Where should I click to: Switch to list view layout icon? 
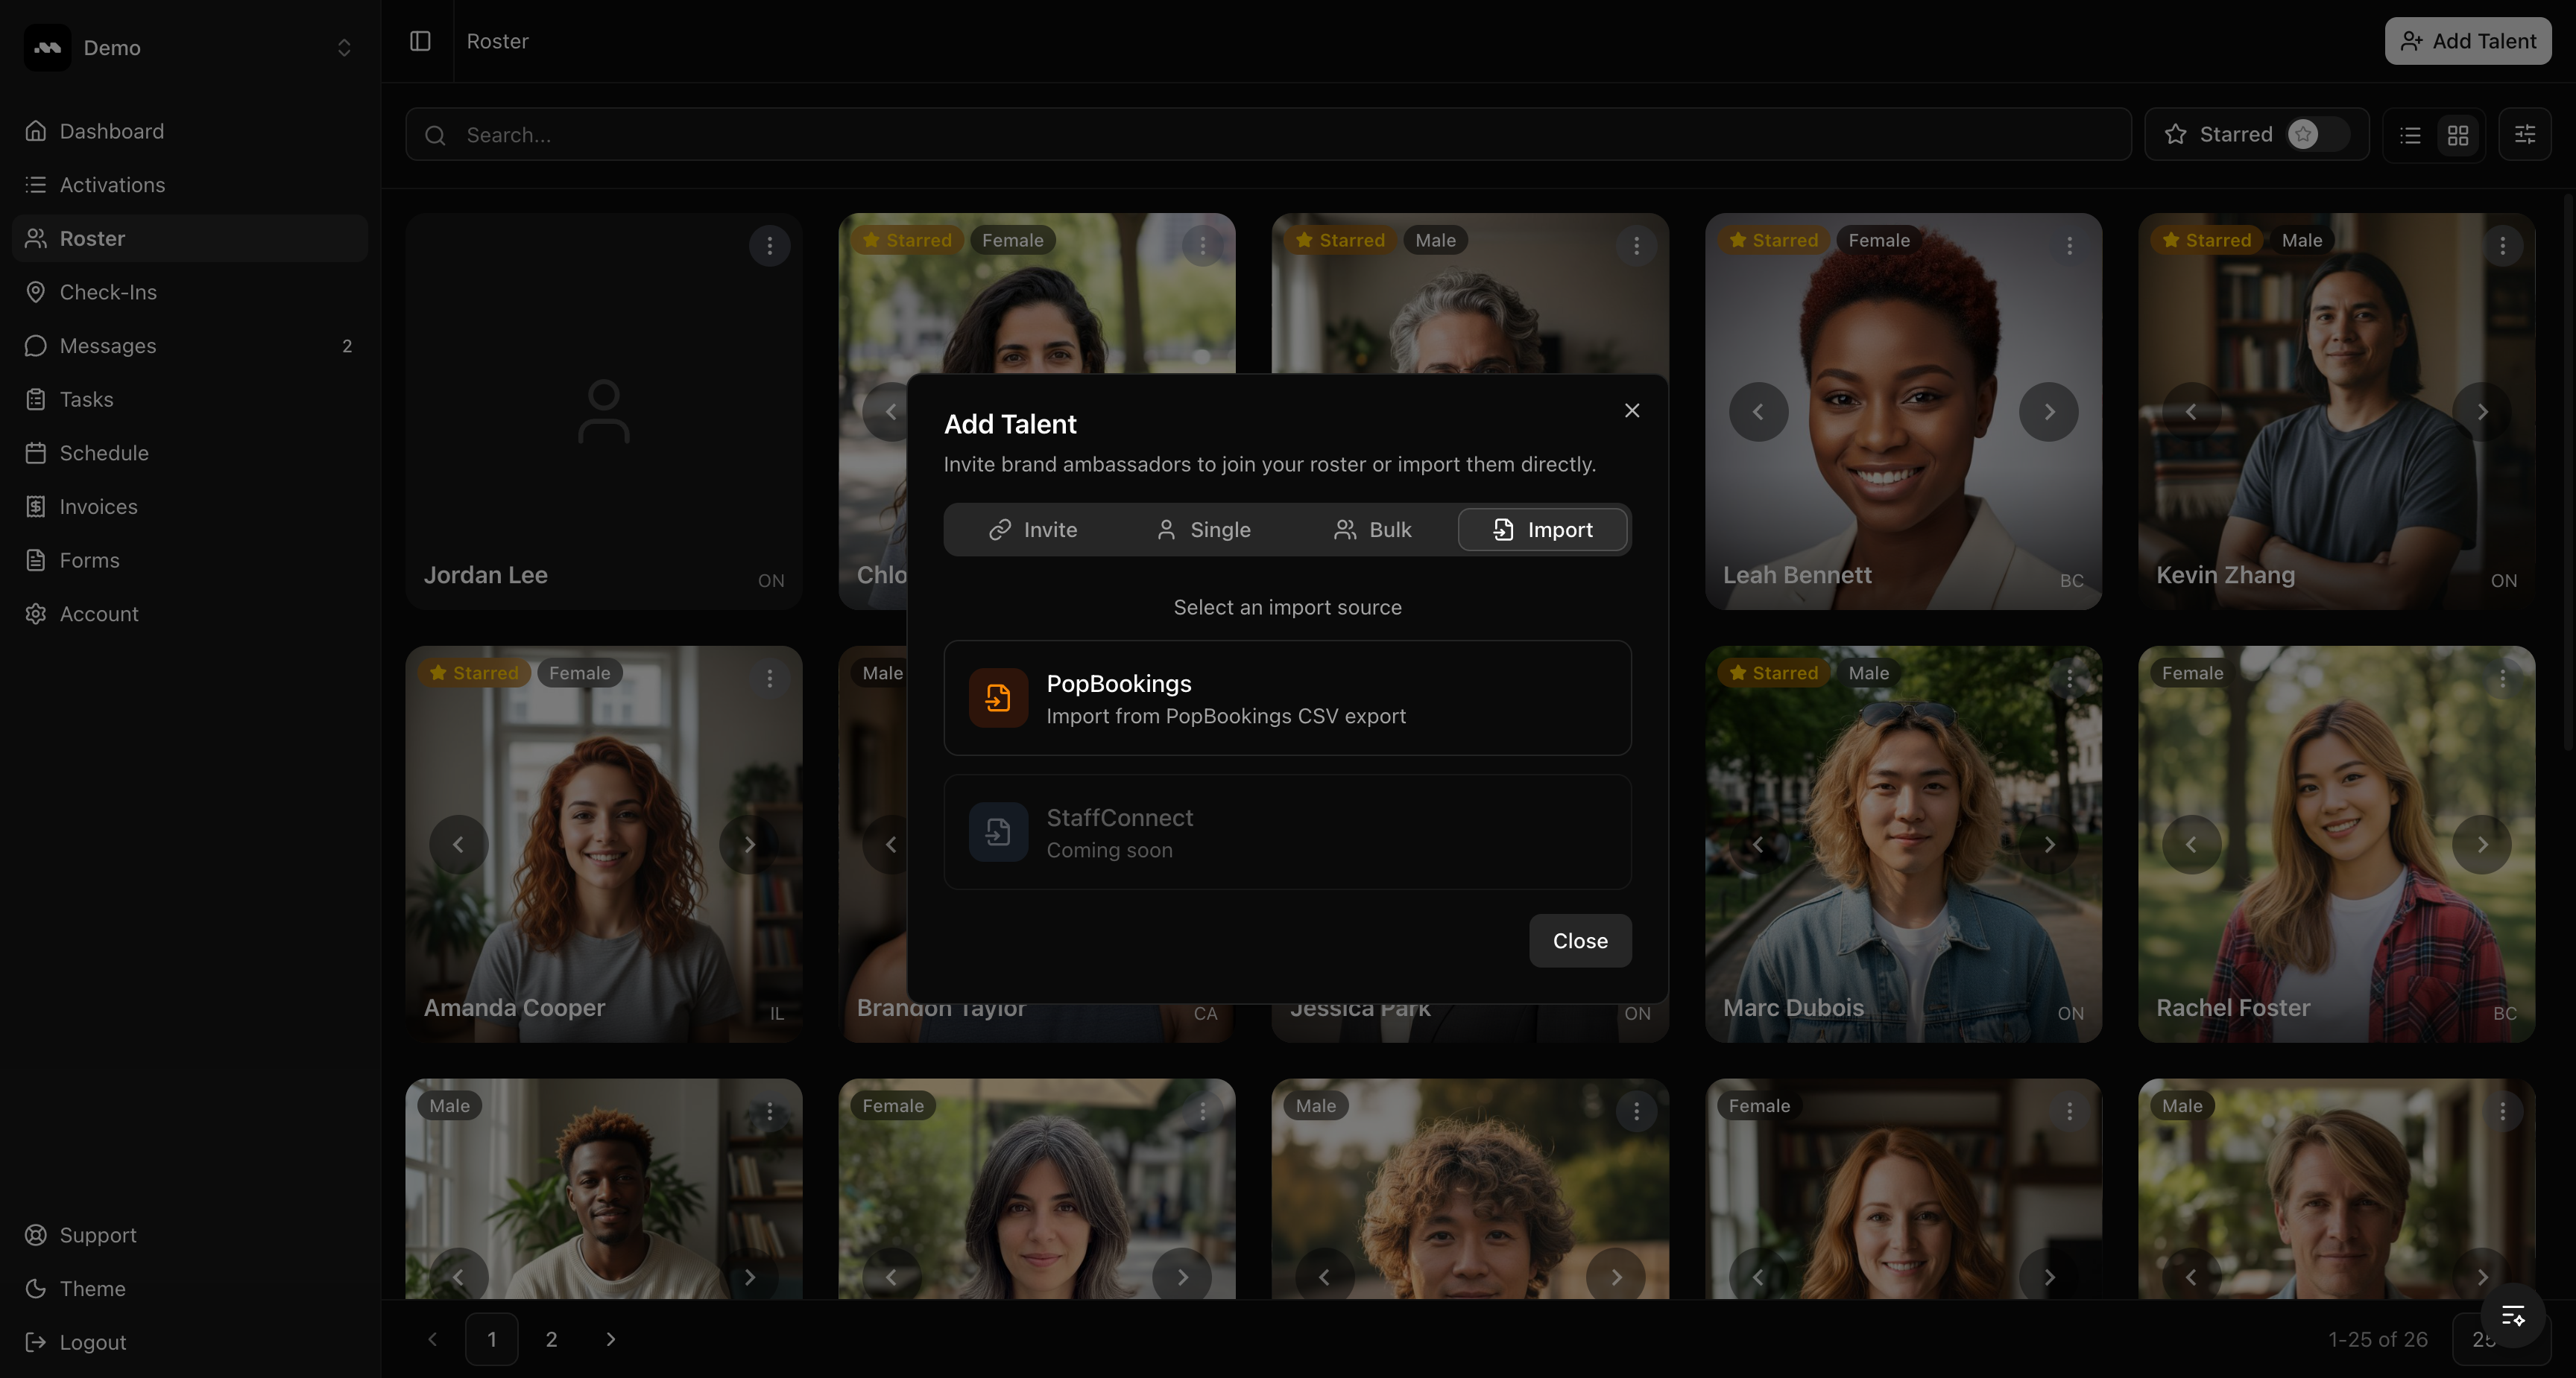pos(2410,135)
